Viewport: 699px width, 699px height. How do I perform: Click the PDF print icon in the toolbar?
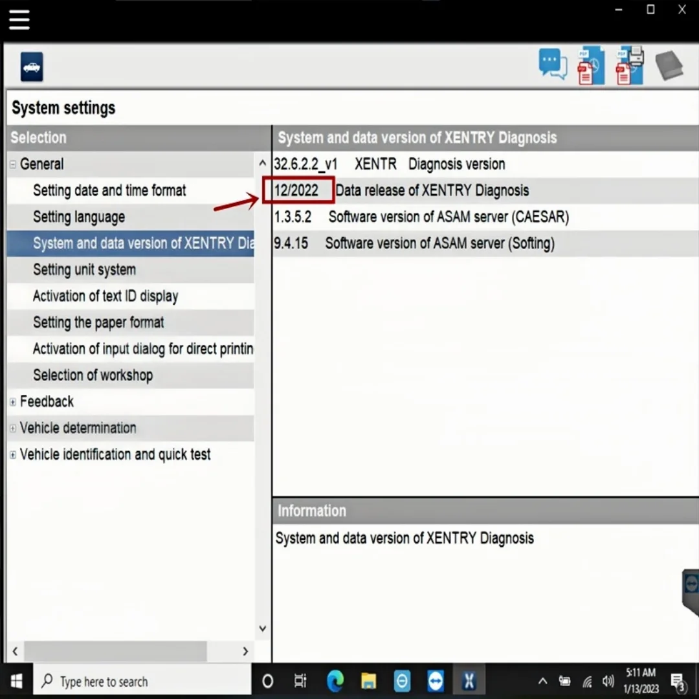[629, 65]
